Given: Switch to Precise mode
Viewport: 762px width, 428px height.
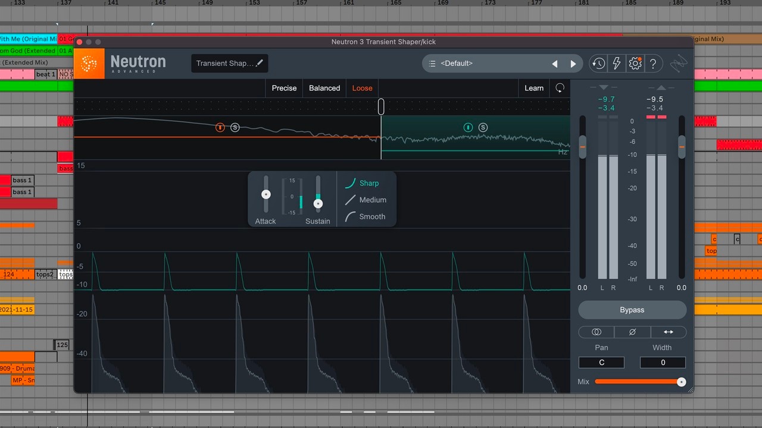Looking at the screenshot, I should click(x=284, y=88).
